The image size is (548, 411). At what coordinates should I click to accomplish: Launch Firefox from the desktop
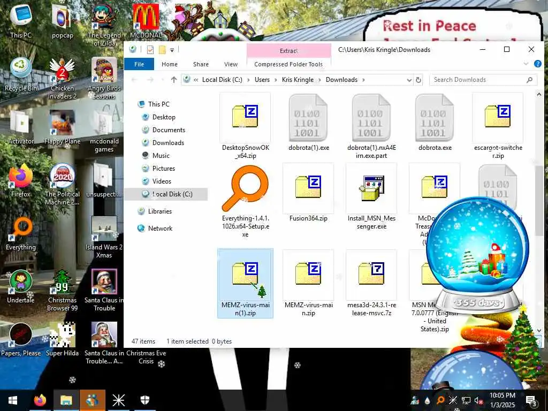tap(21, 180)
